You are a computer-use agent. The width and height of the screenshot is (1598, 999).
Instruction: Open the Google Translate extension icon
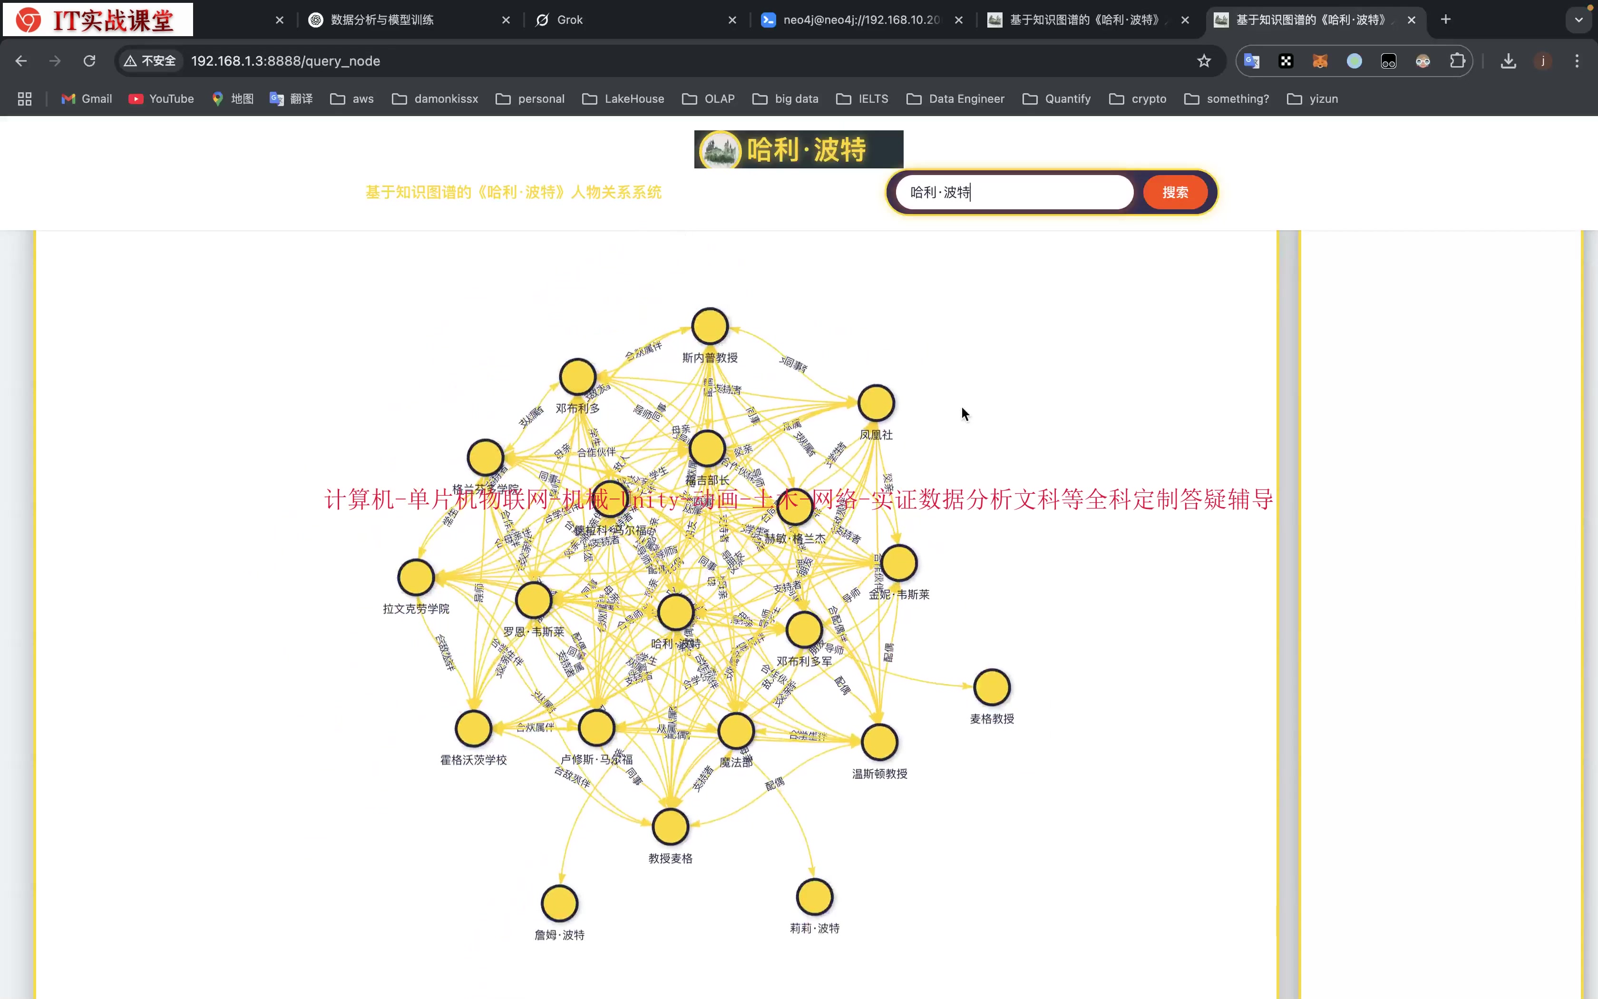1251,61
